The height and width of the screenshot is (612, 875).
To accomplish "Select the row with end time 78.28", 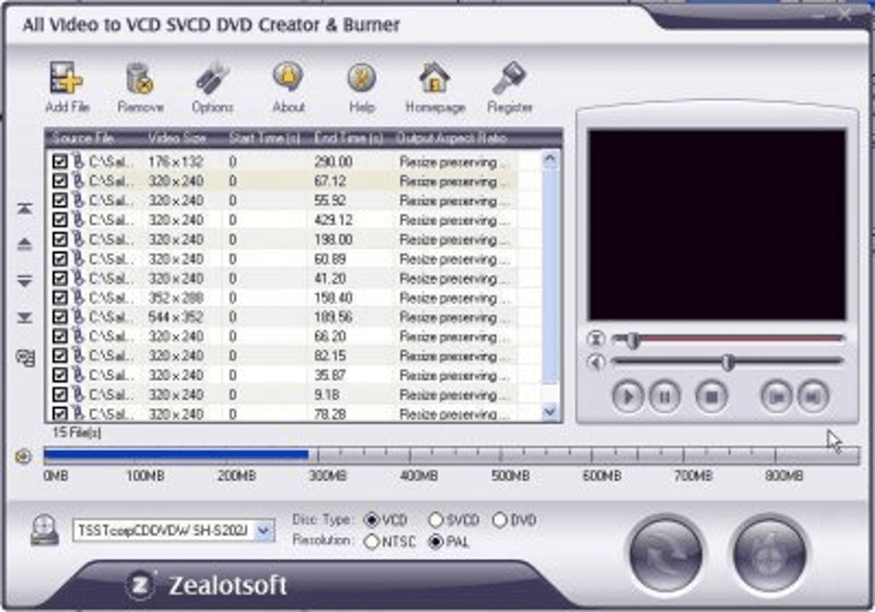I will click(283, 414).
